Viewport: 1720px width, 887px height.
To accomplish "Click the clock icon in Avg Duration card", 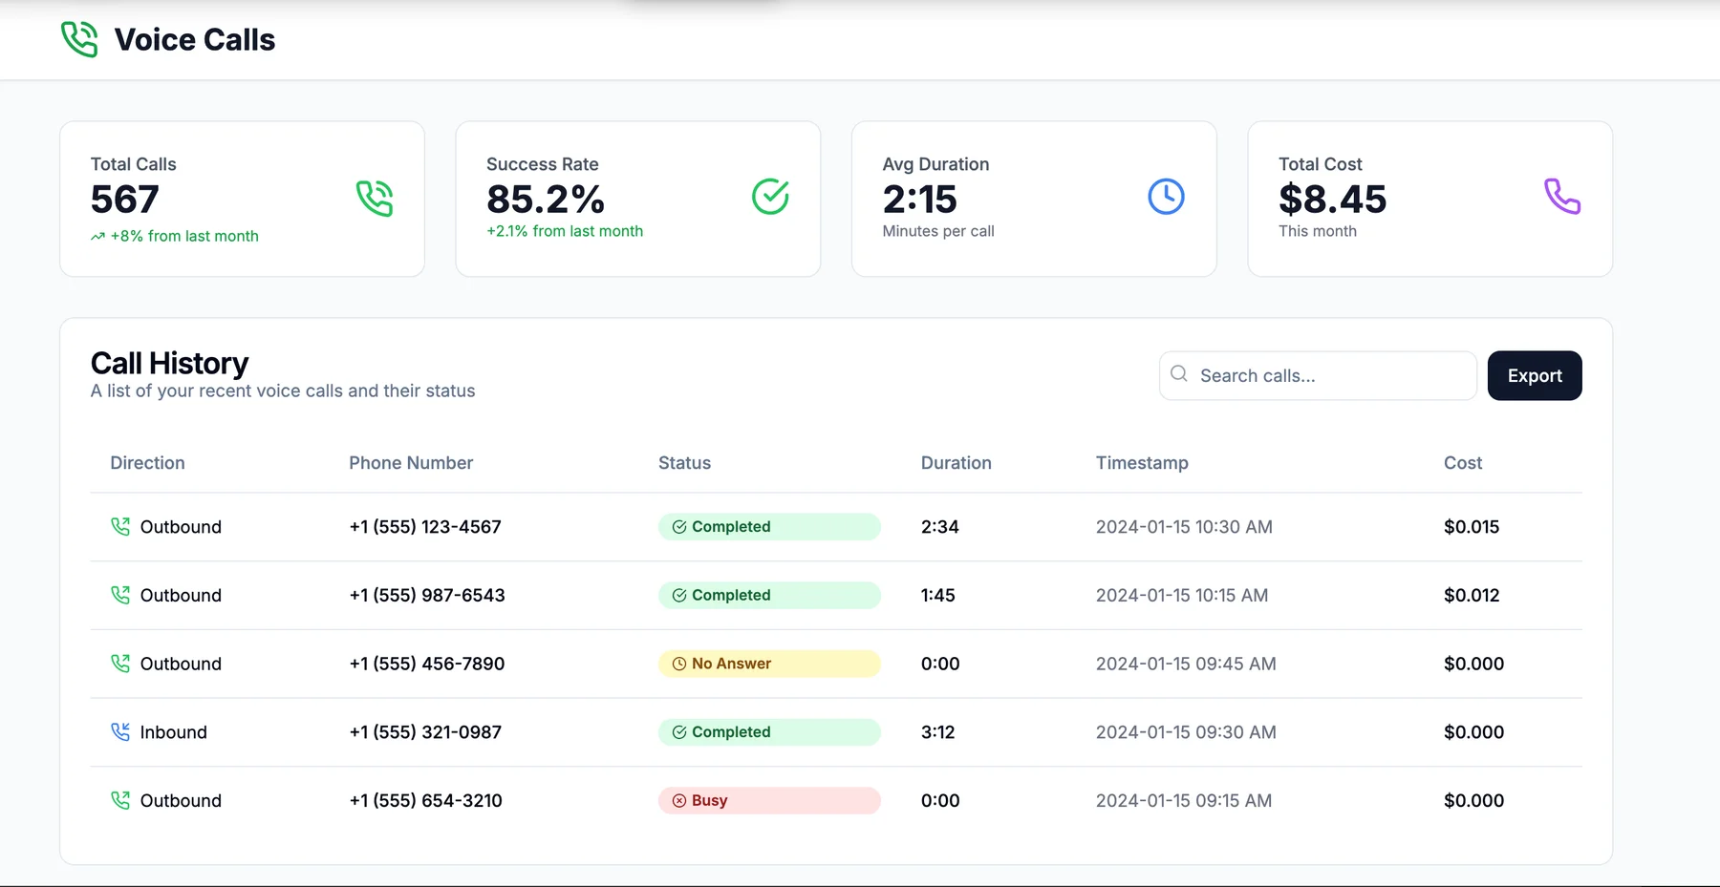I will coord(1166,197).
